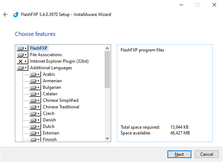Go back using the back arrow
The image size is (223, 162).
5,14
